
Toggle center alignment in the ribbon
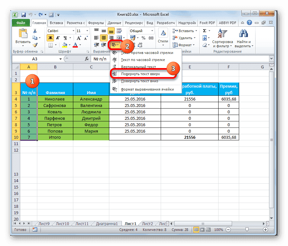coord(104,37)
